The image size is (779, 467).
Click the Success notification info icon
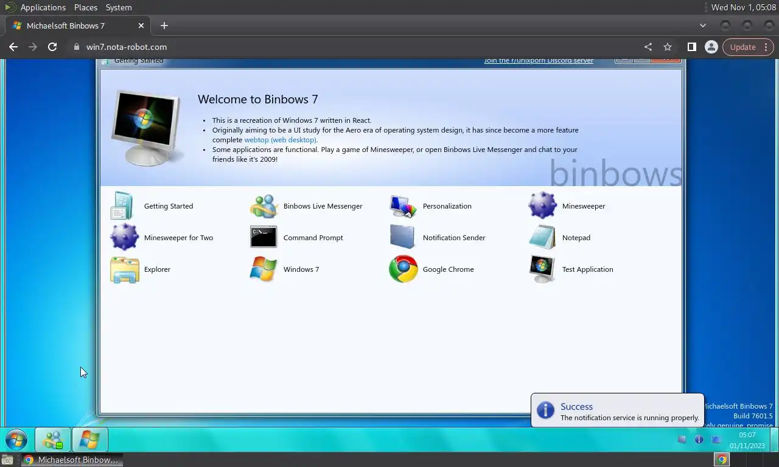click(545, 410)
